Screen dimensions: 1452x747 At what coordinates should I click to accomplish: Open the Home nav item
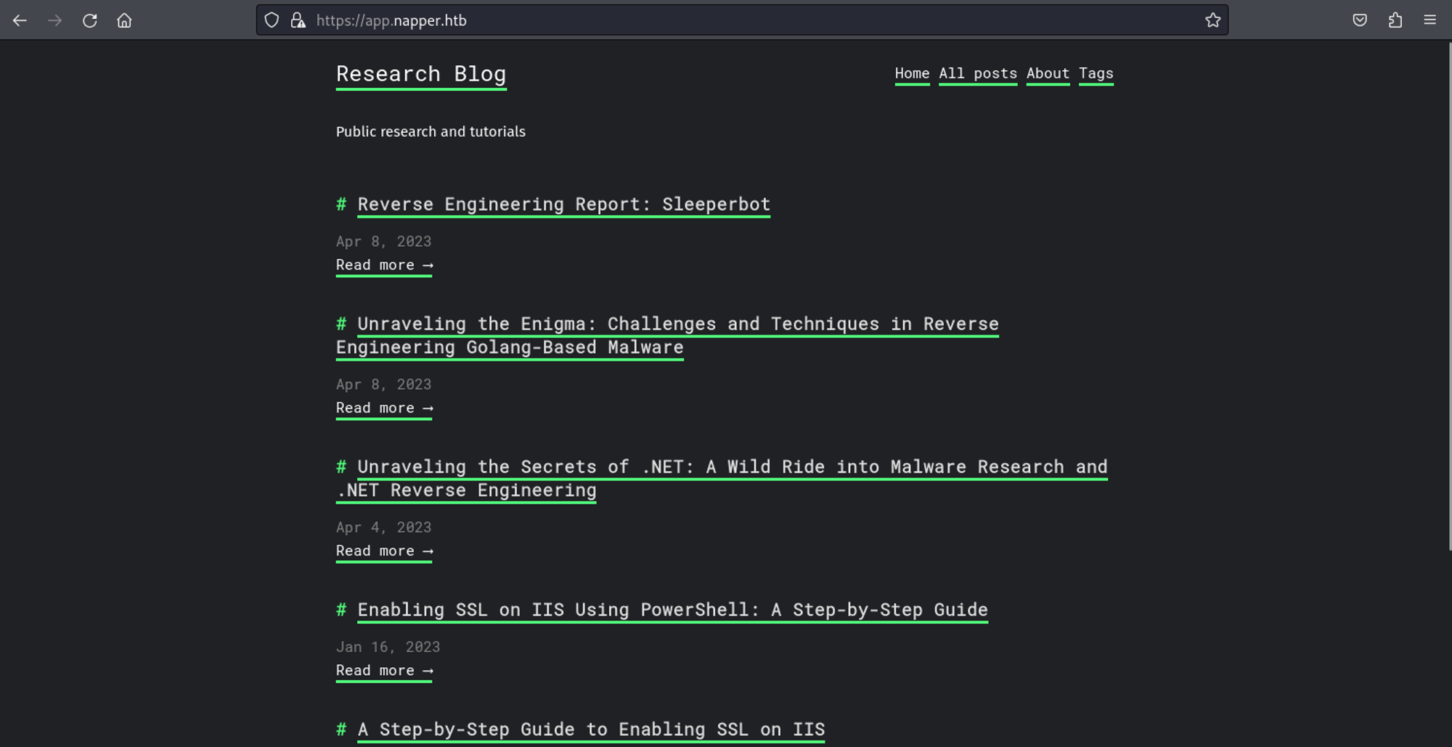tap(912, 73)
